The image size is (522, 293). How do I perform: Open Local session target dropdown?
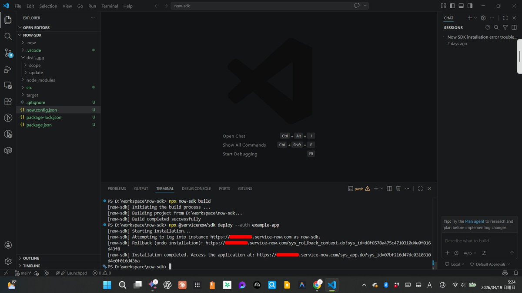pyautogui.click(x=454, y=264)
